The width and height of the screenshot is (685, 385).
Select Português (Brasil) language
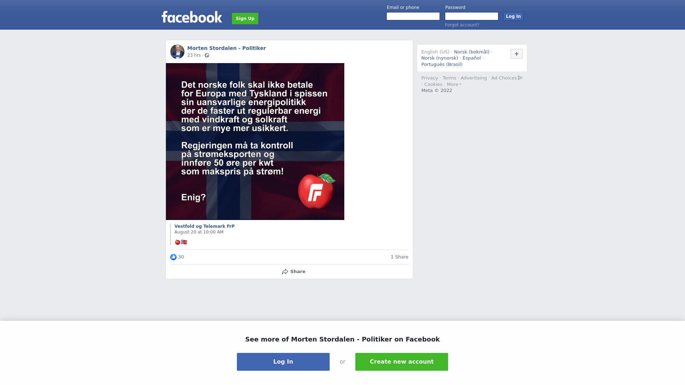(x=442, y=65)
